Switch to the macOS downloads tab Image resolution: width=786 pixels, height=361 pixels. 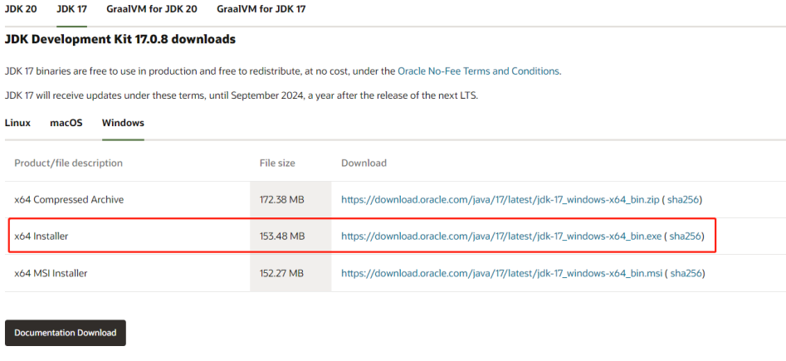tap(66, 123)
